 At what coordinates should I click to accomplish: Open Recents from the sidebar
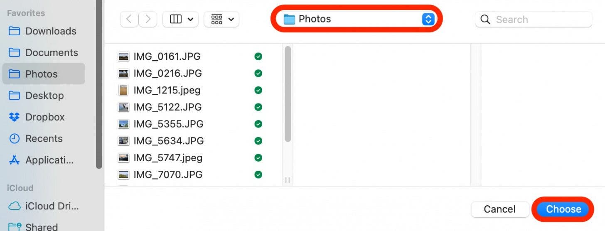(x=44, y=139)
